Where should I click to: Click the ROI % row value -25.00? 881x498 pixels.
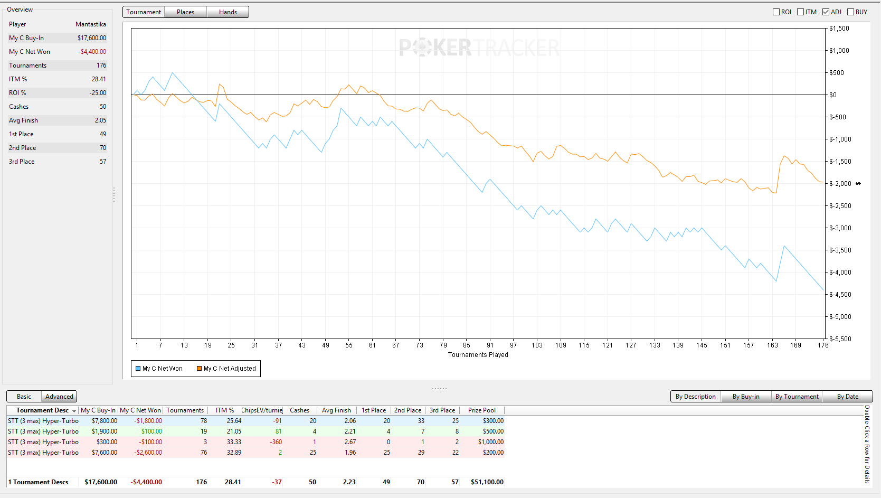(x=98, y=93)
